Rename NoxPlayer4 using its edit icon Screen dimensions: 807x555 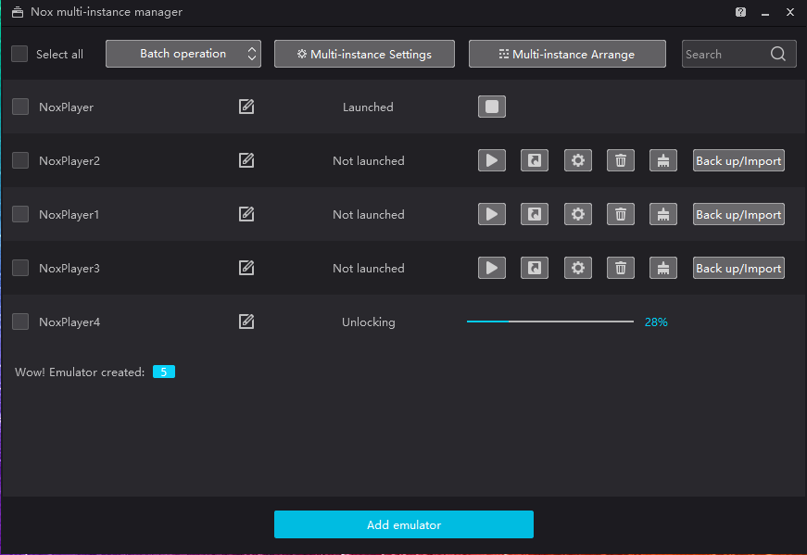pyautogui.click(x=246, y=322)
